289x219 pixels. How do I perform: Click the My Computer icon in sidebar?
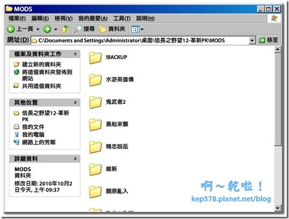point(17,135)
